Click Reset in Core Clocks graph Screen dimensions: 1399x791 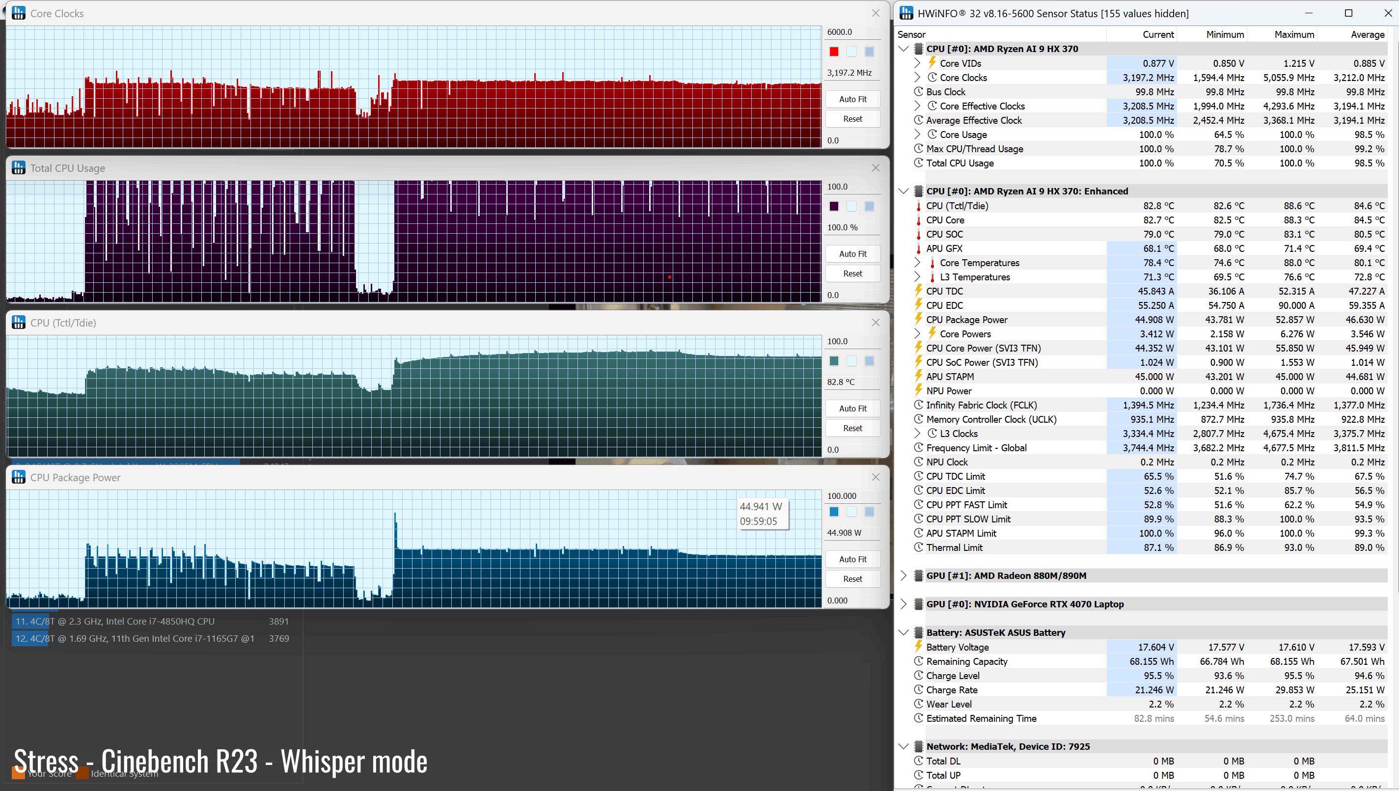pyautogui.click(x=852, y=119)
